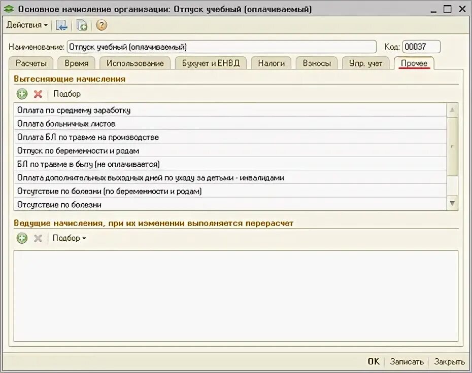Open the Использование tab
The image size is (472, 373).
coord(135,63)
